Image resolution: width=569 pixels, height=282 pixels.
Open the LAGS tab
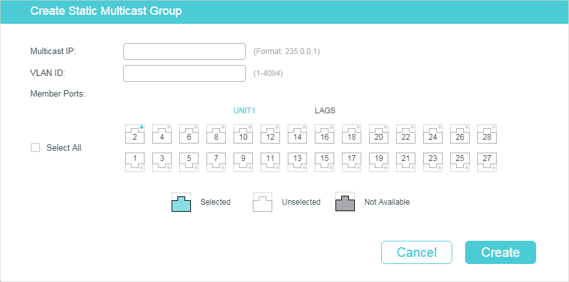(x=324, y=111)
